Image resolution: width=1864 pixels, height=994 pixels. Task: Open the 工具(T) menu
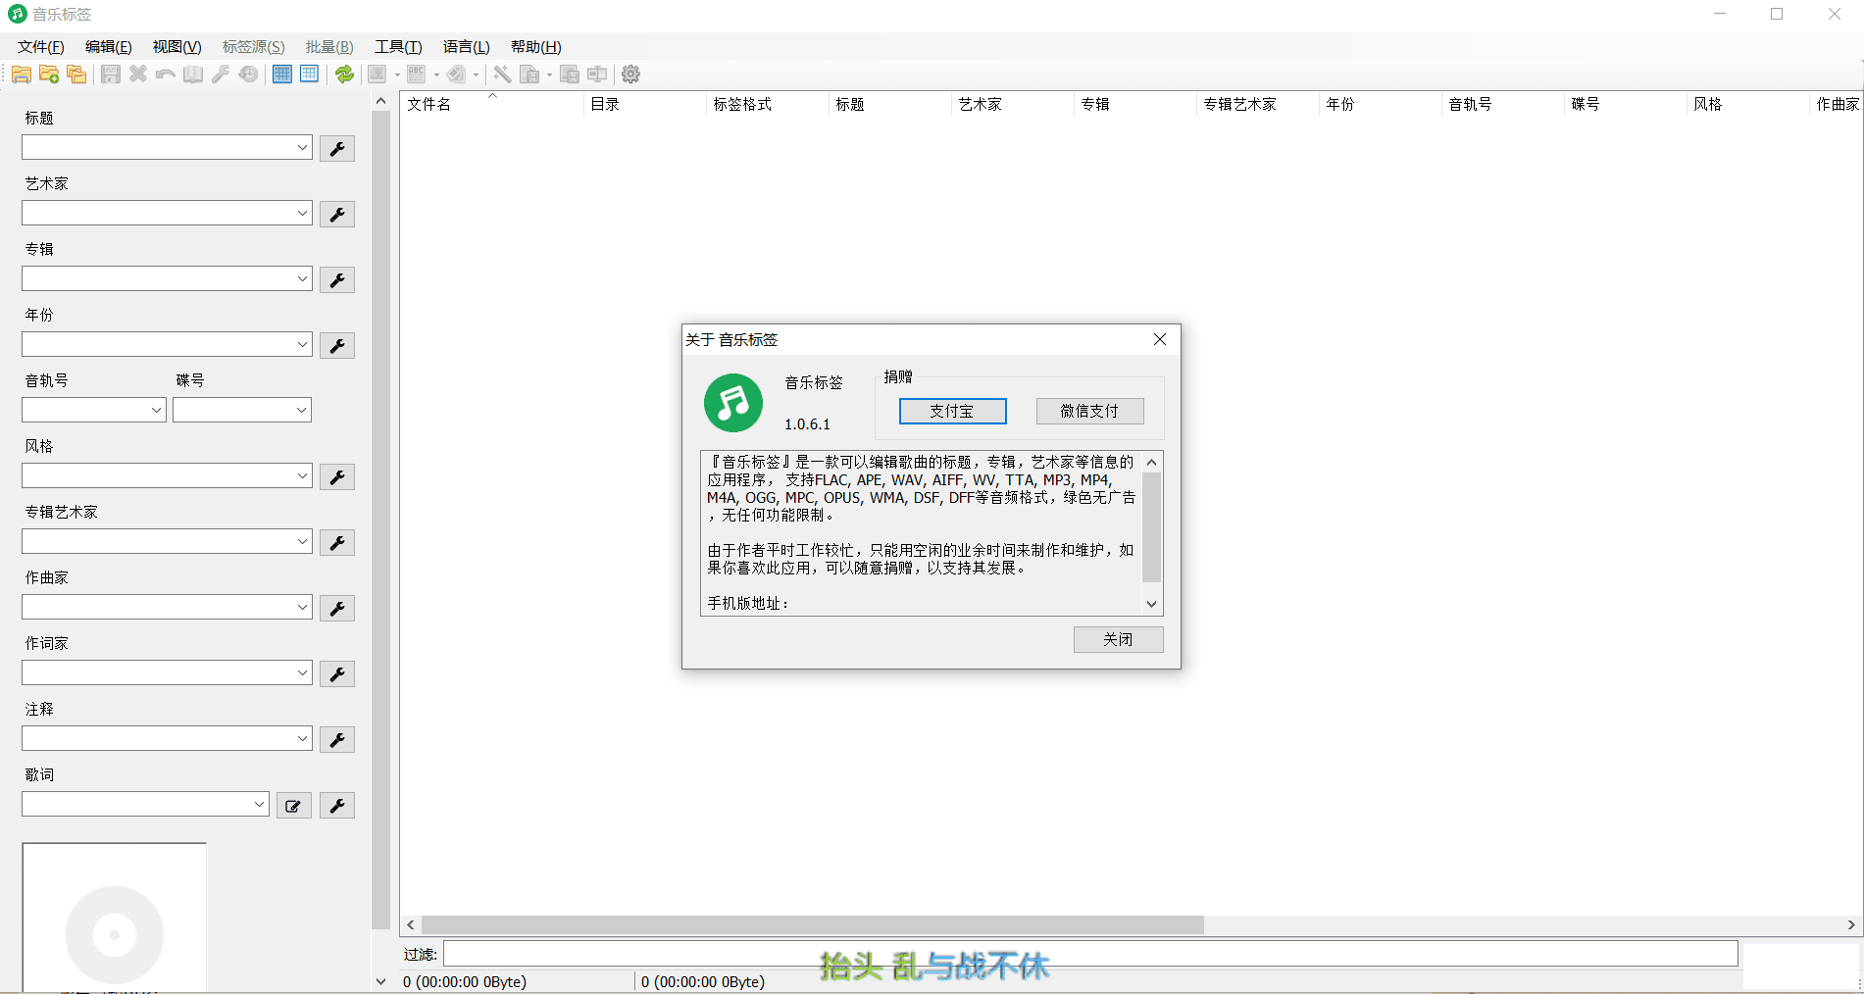[x=398, y=47]
